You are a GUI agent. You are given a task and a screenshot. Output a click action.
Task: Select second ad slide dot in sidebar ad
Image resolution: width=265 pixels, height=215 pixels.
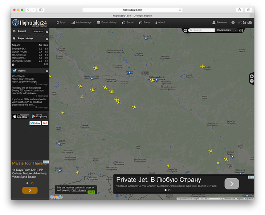(x=32, y=183)
